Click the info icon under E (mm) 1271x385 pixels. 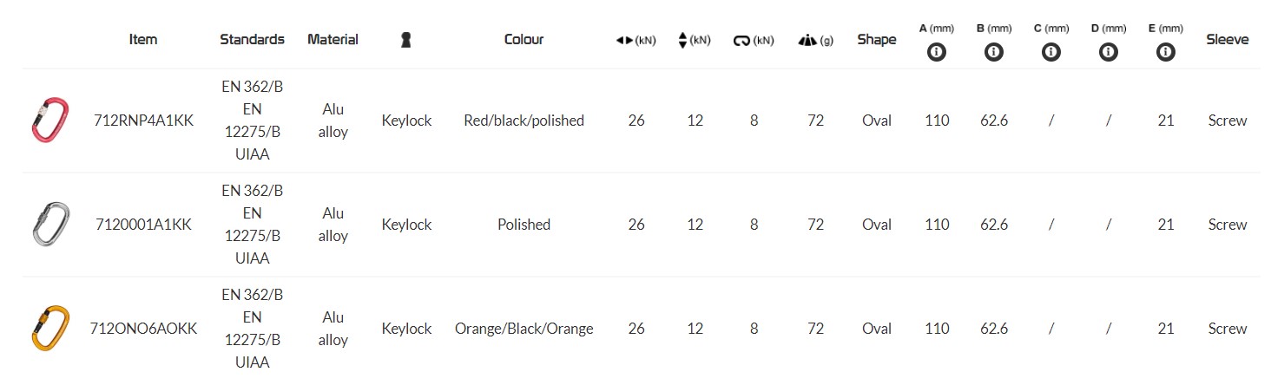1165,52
